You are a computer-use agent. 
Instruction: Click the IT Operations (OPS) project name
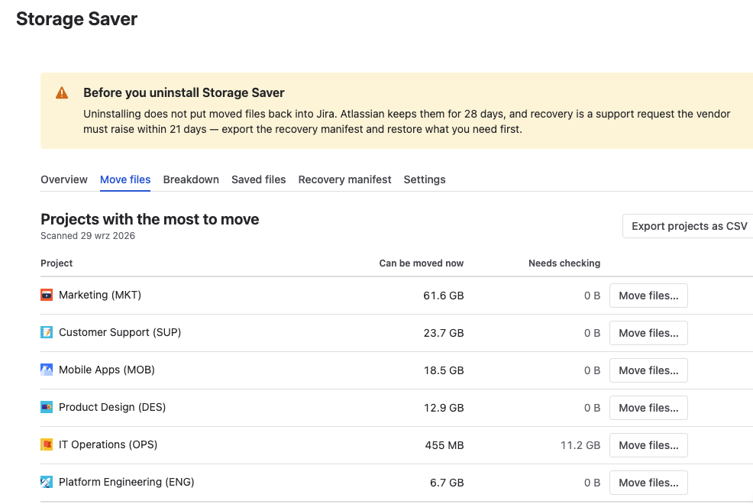click(108, 444)
